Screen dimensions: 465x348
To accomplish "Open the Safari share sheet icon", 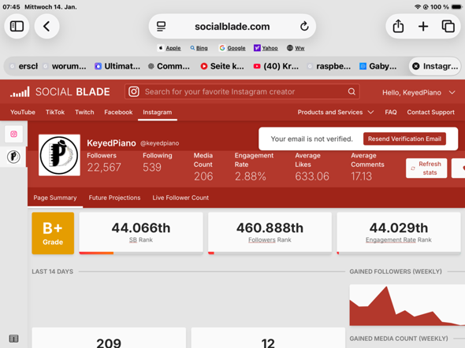I will 398,26.
